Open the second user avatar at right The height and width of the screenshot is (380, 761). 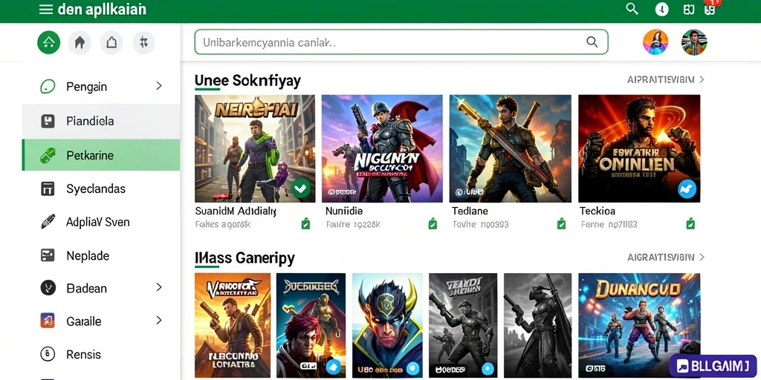[x=694, y=42]
